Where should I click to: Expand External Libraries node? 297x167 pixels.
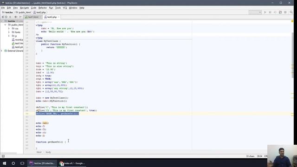point(2,51)
